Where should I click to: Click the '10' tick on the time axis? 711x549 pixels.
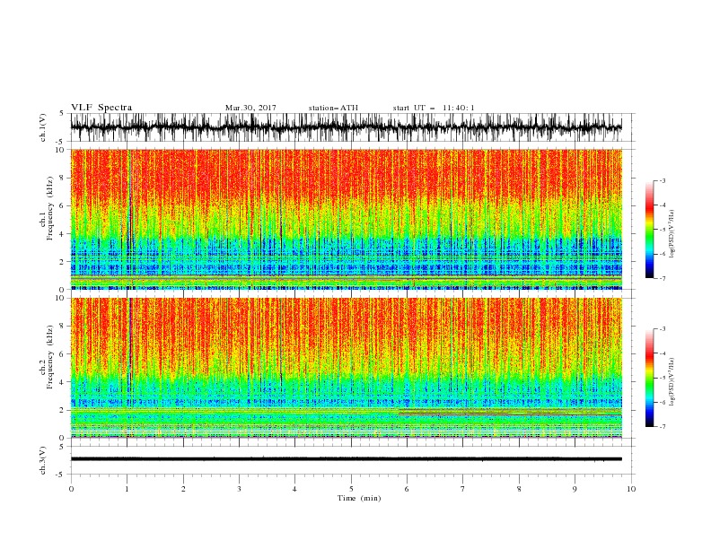pos(631,489)
